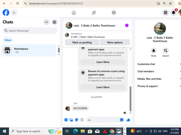Open Chats options three-dot button

pyautogui.click(x=46, y=22)
